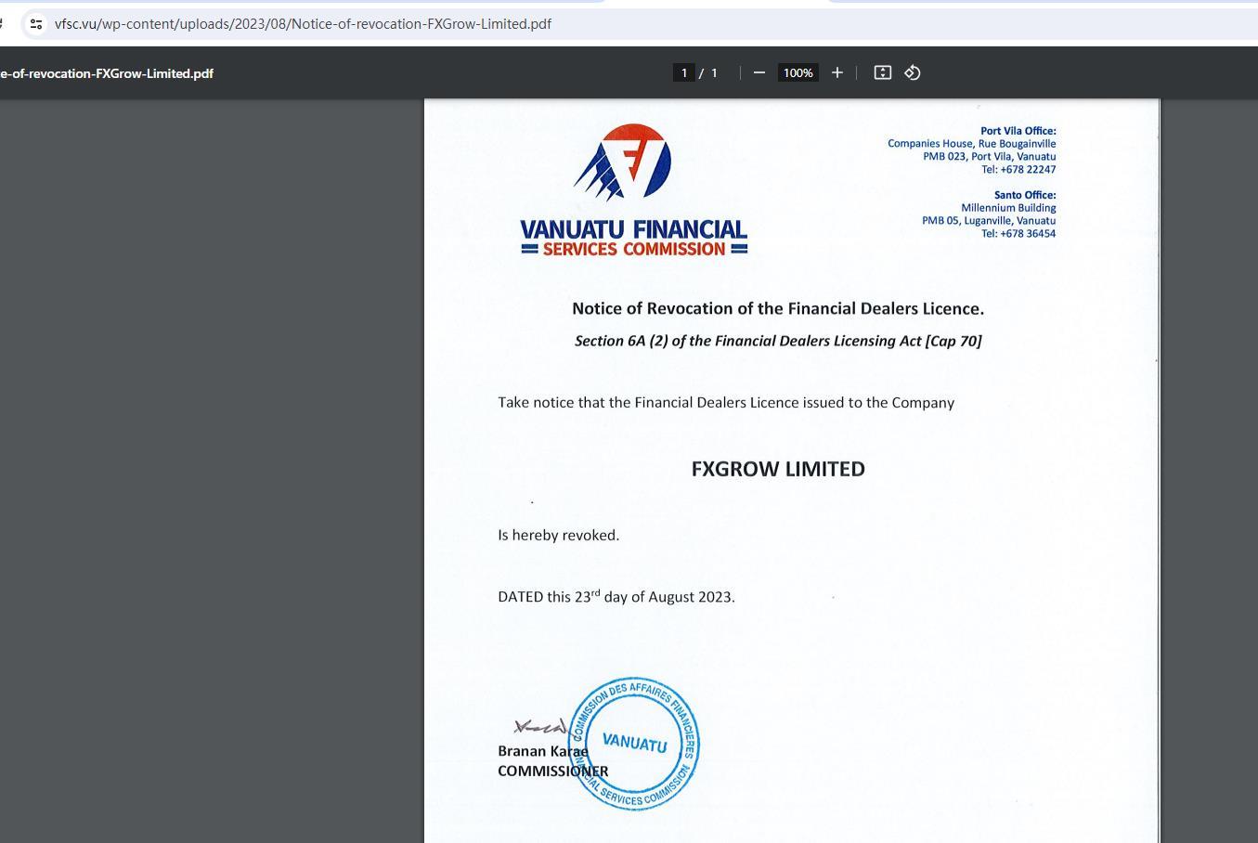1258x843 pixels.
Task: Select the current page number field
Action: pos(684,72)
